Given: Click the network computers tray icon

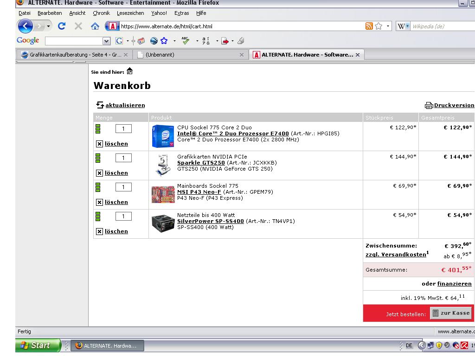Looking at the screenshot, I should [x=430, y=345].
